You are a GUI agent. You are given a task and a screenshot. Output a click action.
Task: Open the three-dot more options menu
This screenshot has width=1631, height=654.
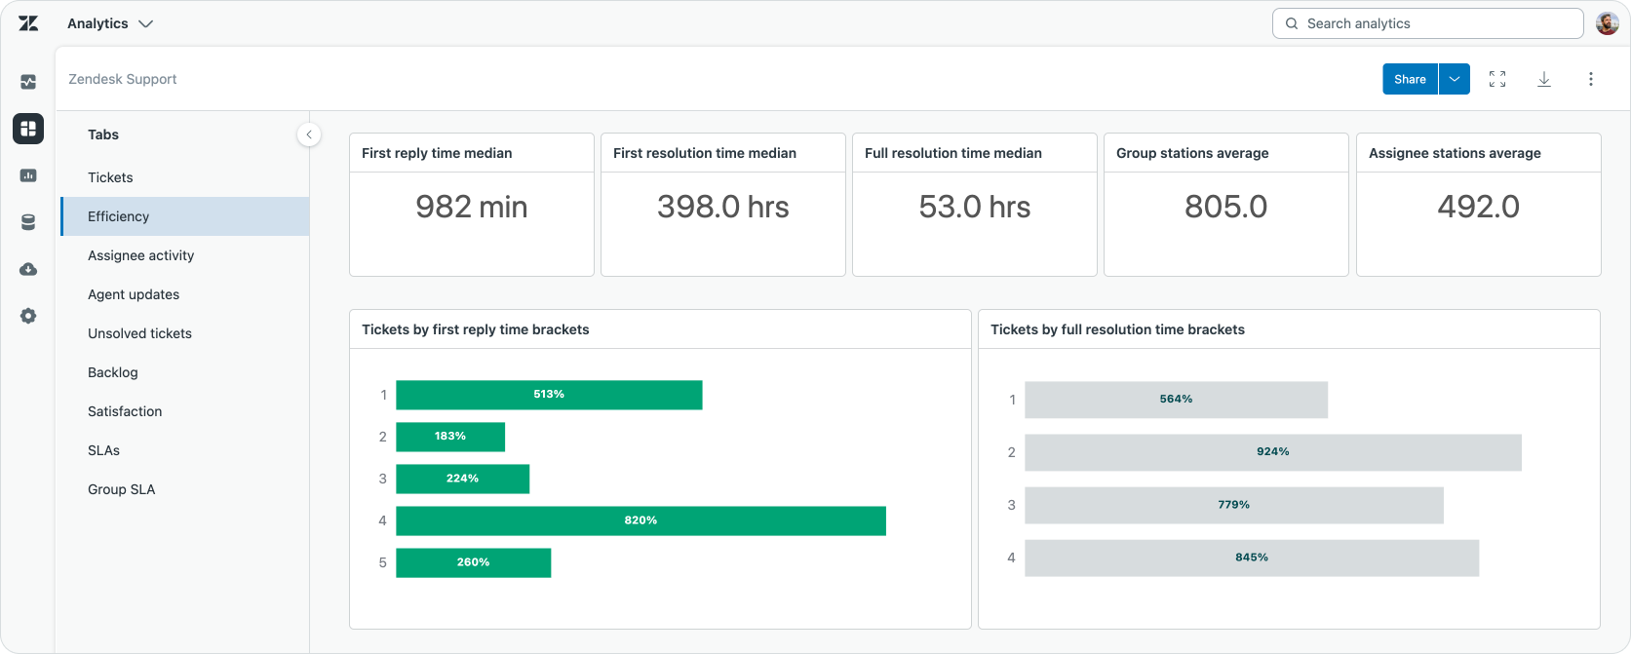(x=1591, y=79)
